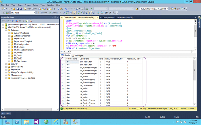The image size is (201, 125).
Task: Open the Output panel tab
Action: tap(6, 113)
